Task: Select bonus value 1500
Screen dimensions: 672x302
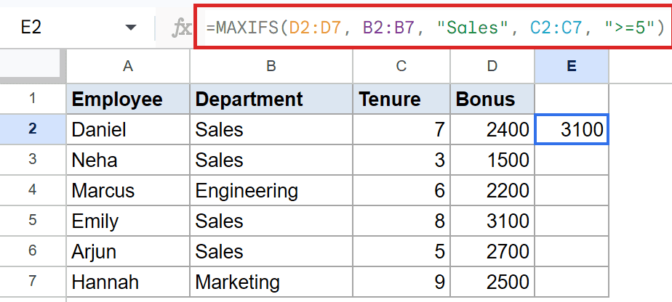Action: (492, 160)
